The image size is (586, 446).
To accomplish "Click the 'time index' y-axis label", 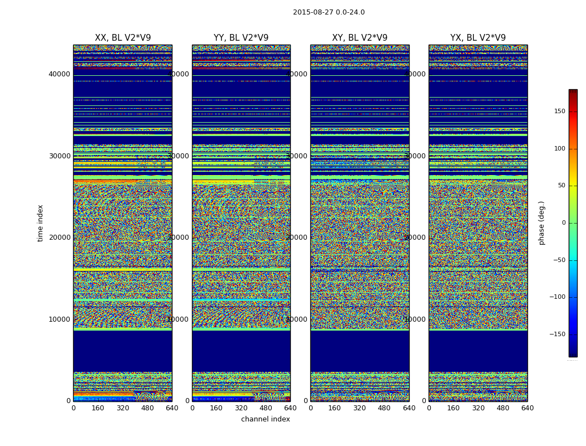I will pyautogui.click(x=40, y=223).
